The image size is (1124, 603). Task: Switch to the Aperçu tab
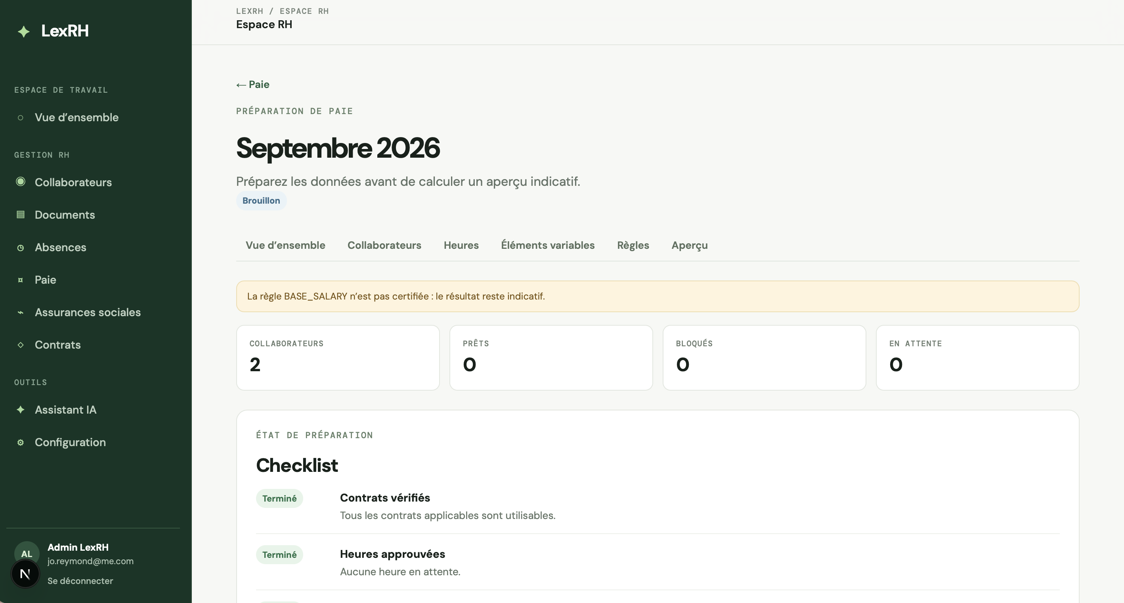pos(689,245)
